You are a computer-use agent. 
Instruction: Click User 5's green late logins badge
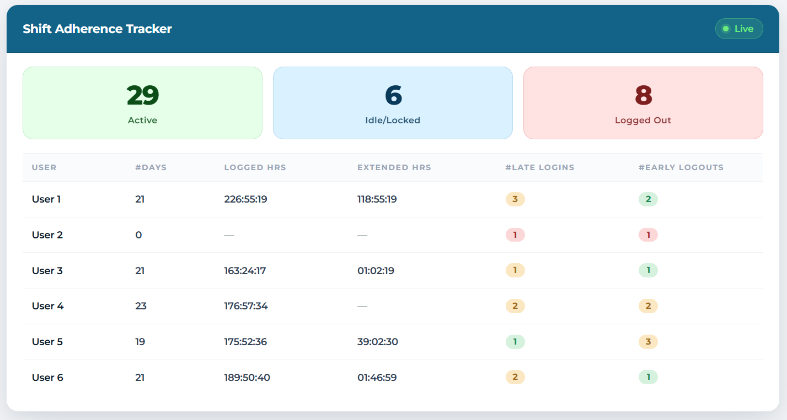[x=515, y=342]
